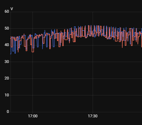Screen dimensions: 142x125
Task: Click the 30 value on the y-axis
Action: 7,62
